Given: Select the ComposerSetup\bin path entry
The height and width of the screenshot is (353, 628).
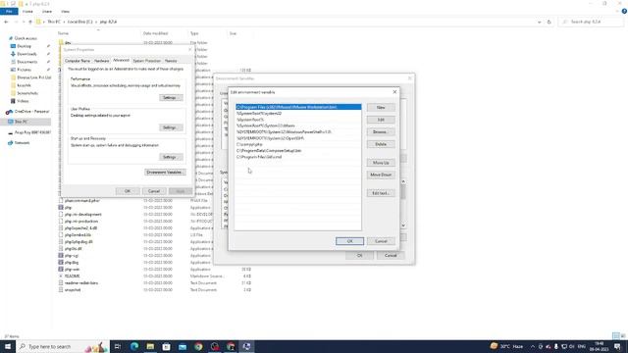Looking at the screenshot, I should click(298, 150).
